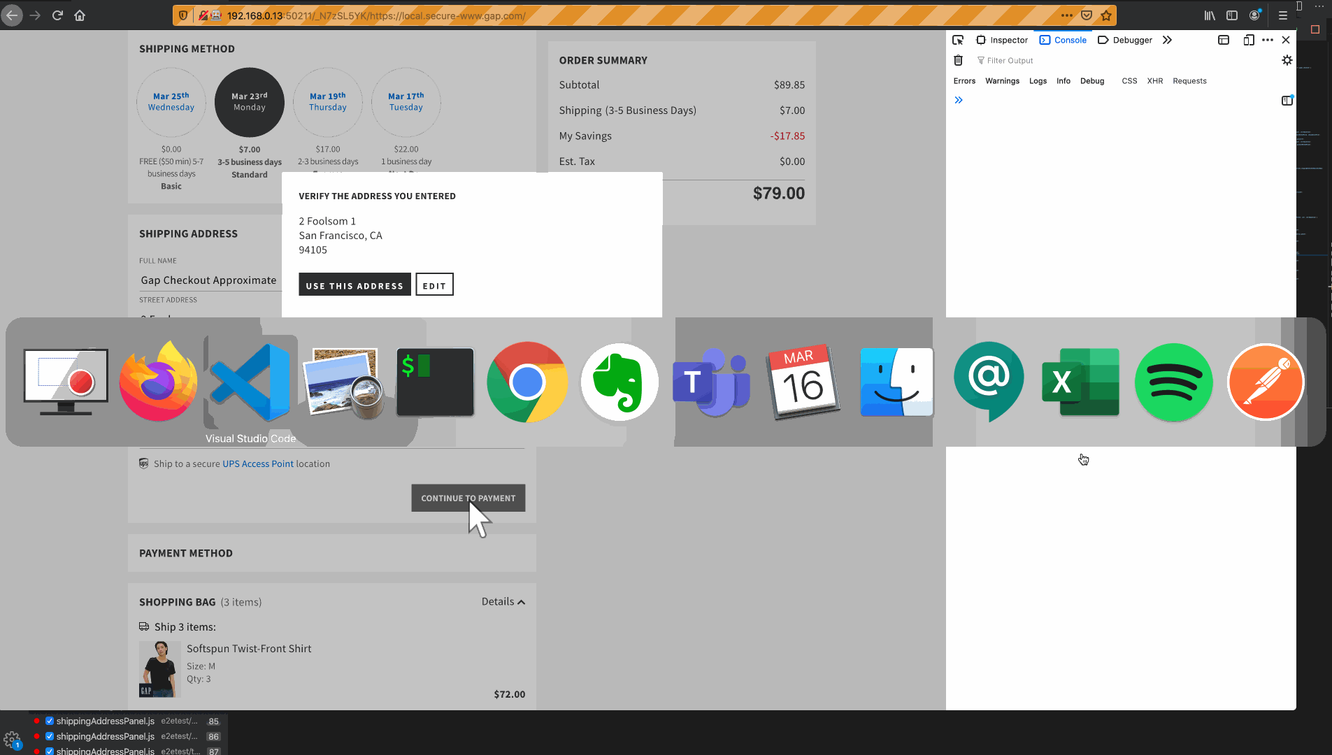Viewport: 1332px width, 755px height.
Task: Go to the Firefox home page icon
Action: click(x=80, y=15)
